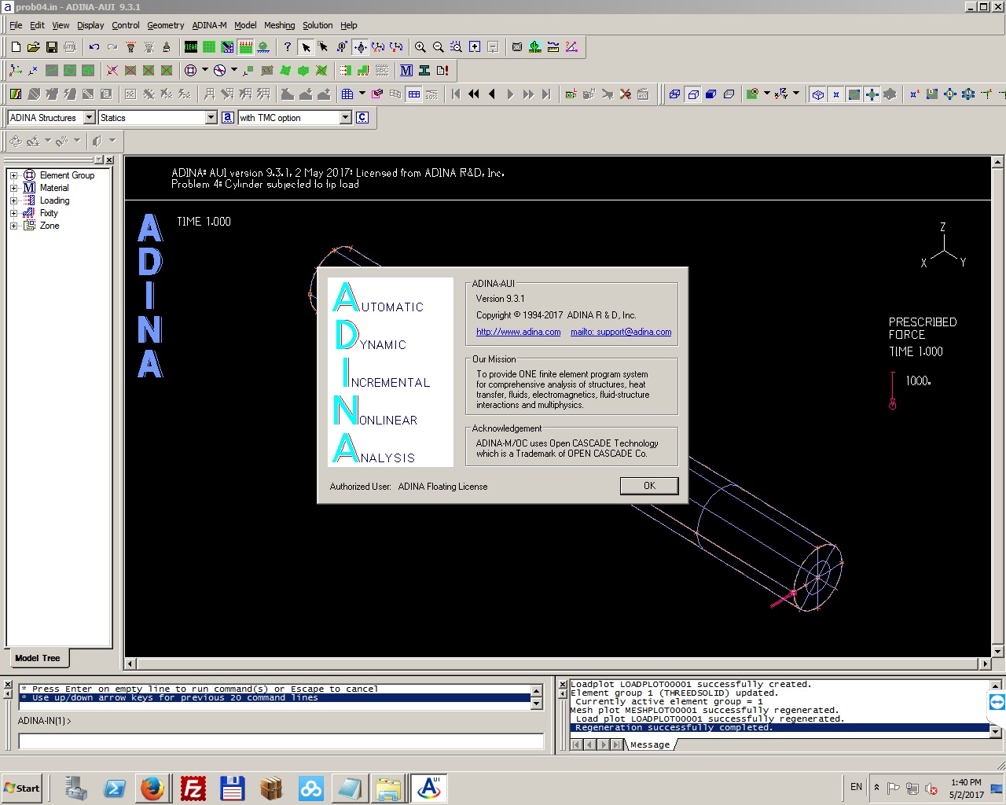Screen dimensions: 1006x805
Task: Expand the Loading tree node
Action: coord(13,200)
